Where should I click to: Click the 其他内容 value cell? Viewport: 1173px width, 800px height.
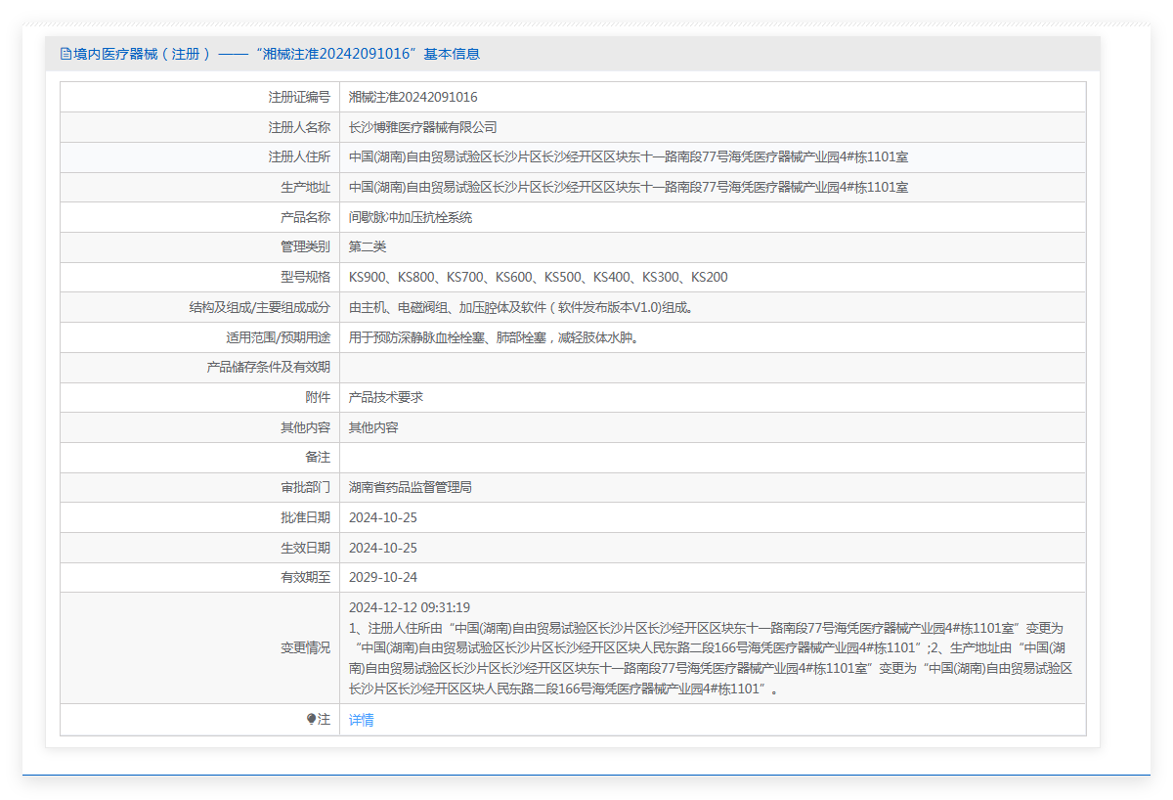[373, 427]
